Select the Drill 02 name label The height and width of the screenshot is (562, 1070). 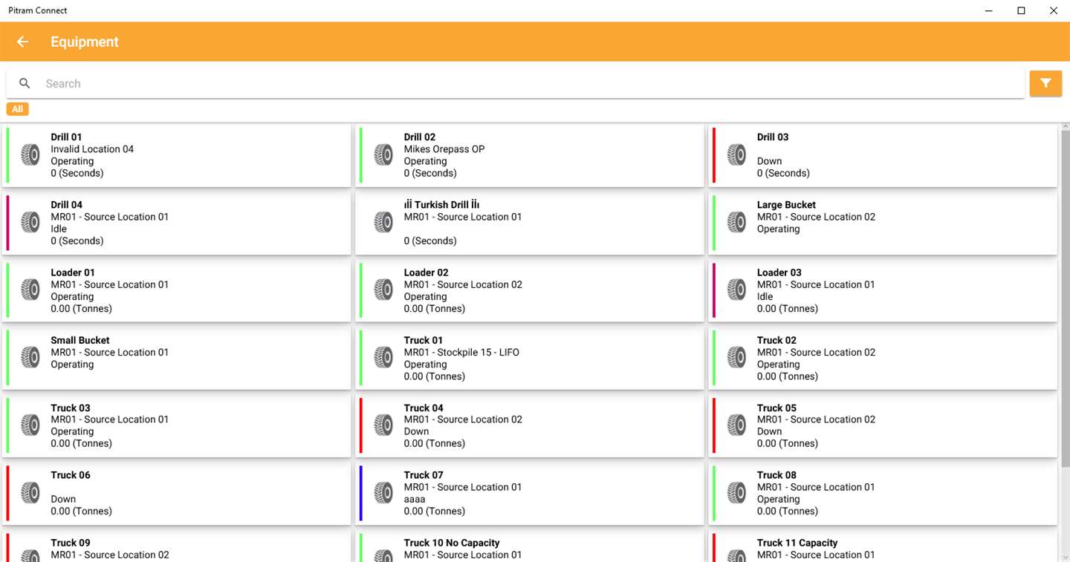(419, 137)
